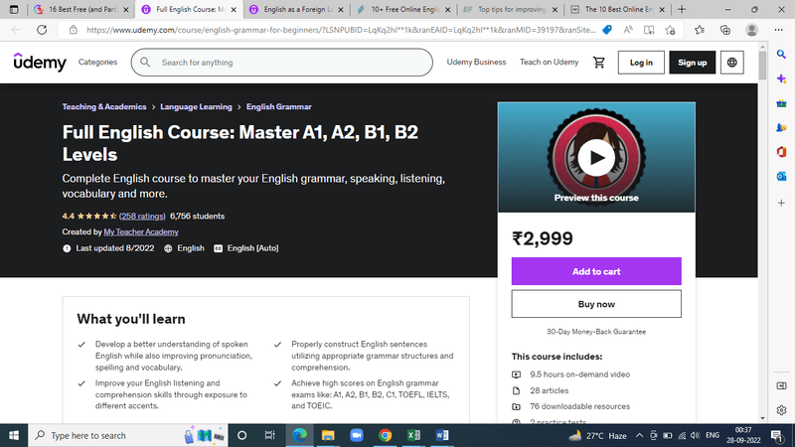Click the page vertical scrollbar thumb
The height and width of the screenshot is (447, 795).
[x=762, y=66]
